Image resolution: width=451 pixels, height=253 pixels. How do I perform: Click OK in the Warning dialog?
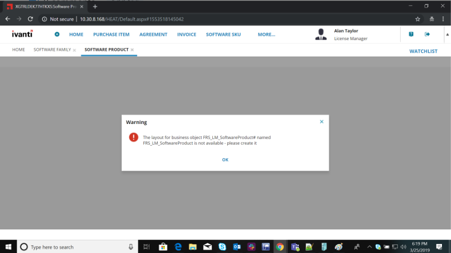click(x=225, y=160)
